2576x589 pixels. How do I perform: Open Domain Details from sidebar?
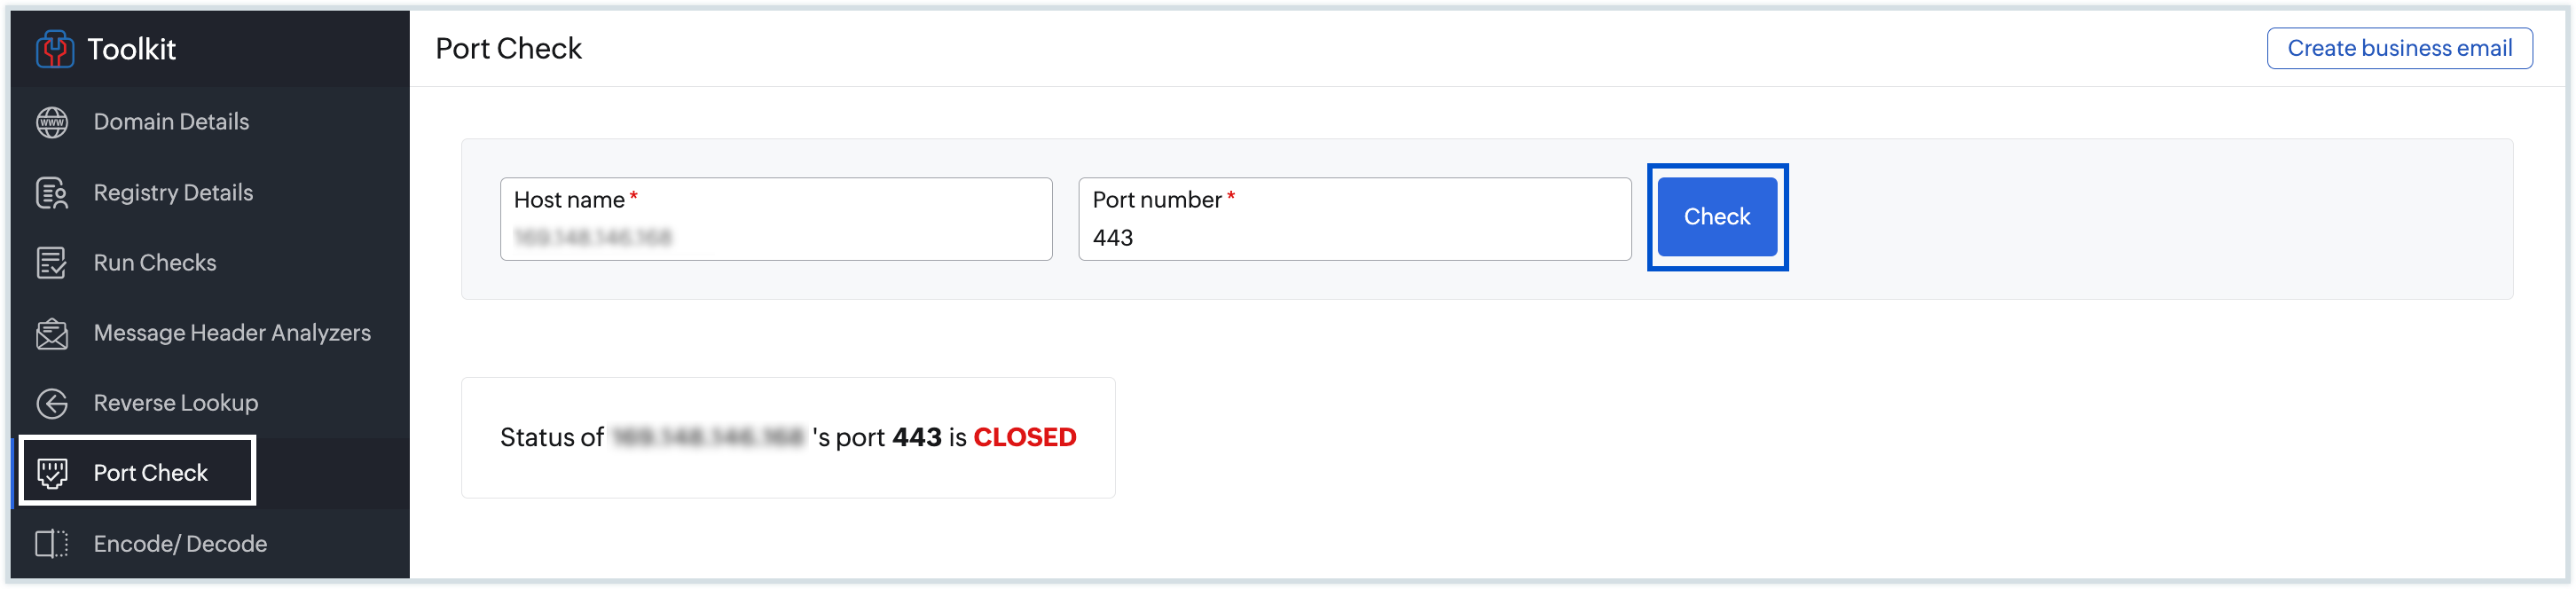tap(171, 122)
